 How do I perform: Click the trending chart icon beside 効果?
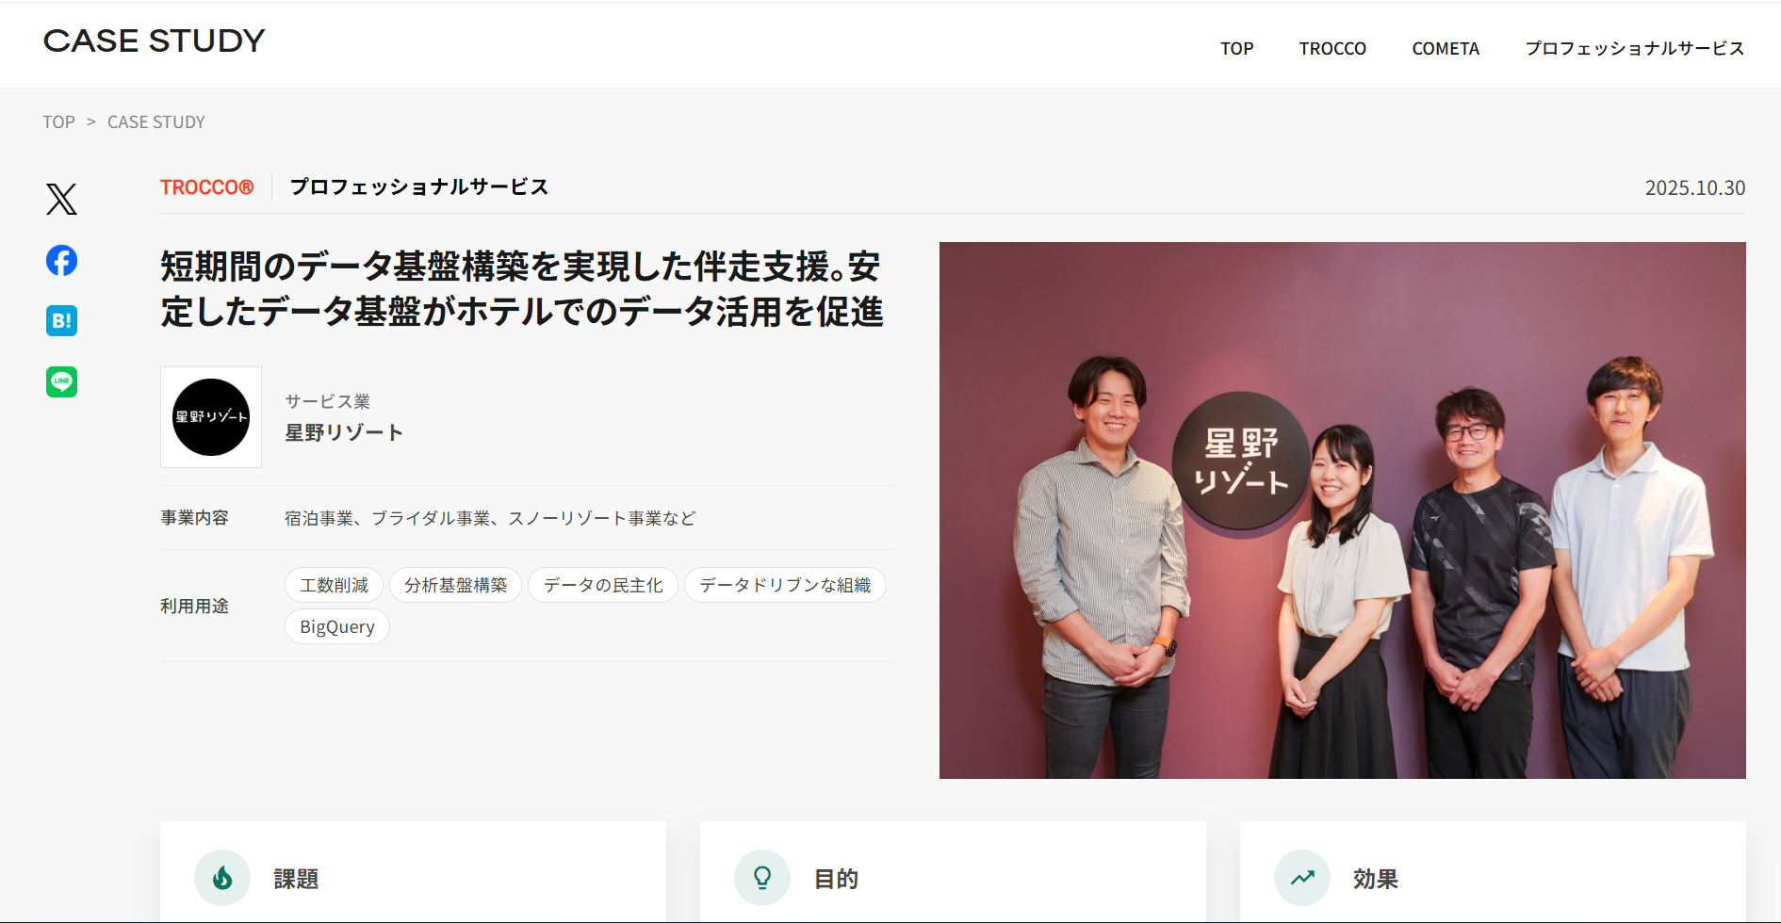point(1302,878)
